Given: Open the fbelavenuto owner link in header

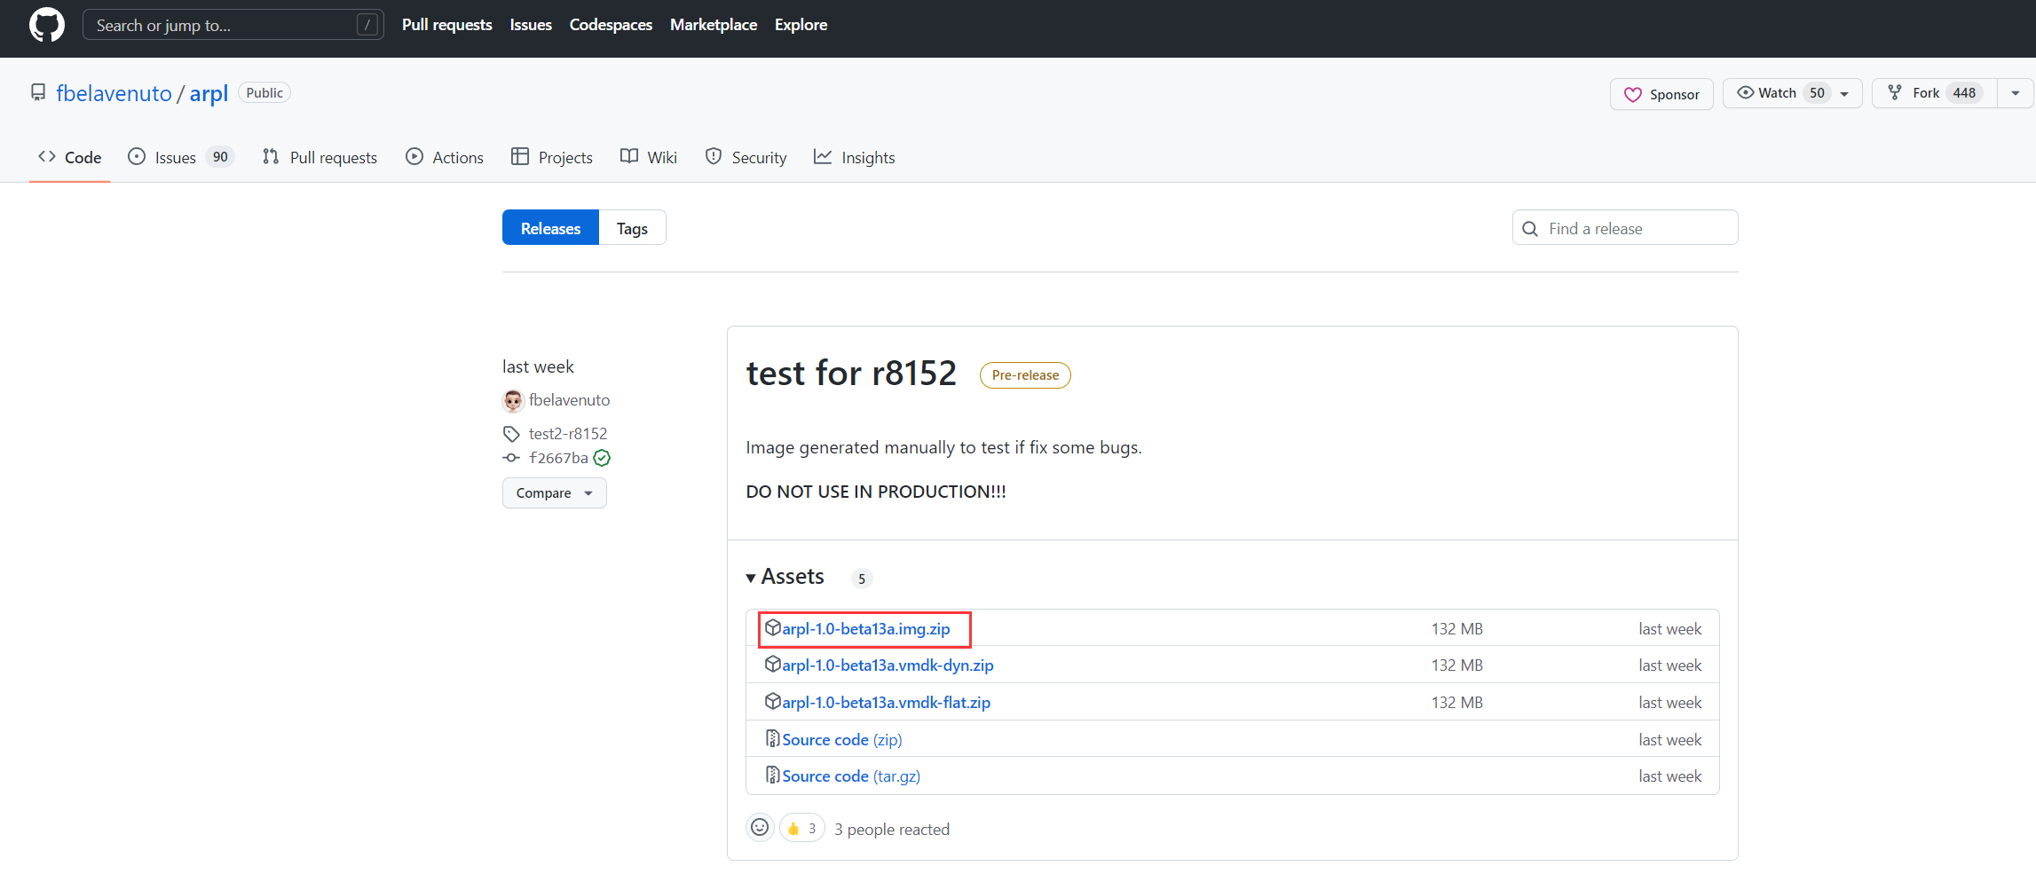Looking at the screenshot, I should click(114, 93).
